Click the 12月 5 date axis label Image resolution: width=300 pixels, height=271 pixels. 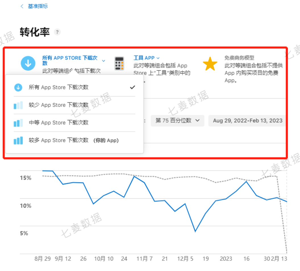point(185,259)
